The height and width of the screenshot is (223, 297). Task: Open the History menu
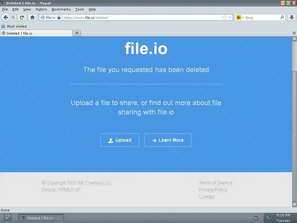pos(41,9)
